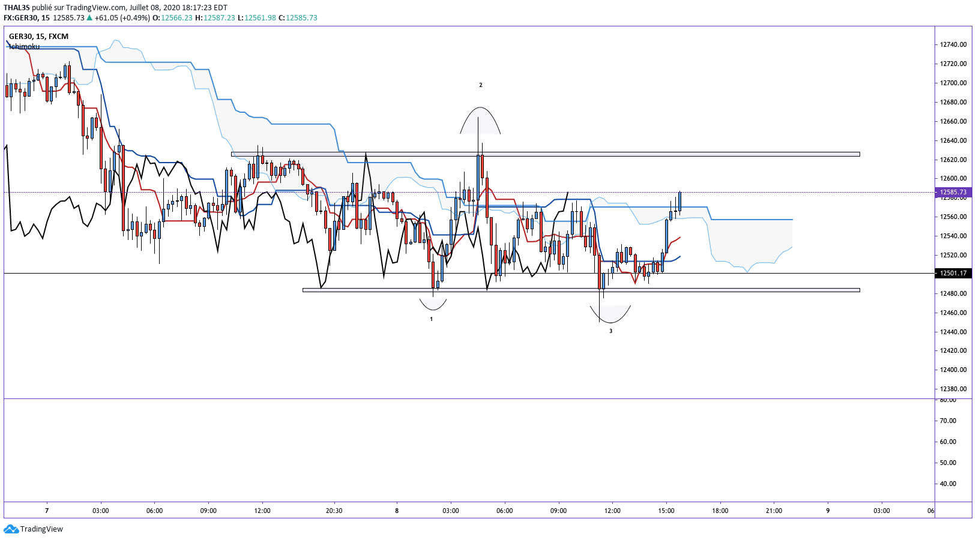Click the L:12561.98 low value
The image size is (976, 540).
click(257, 17)
